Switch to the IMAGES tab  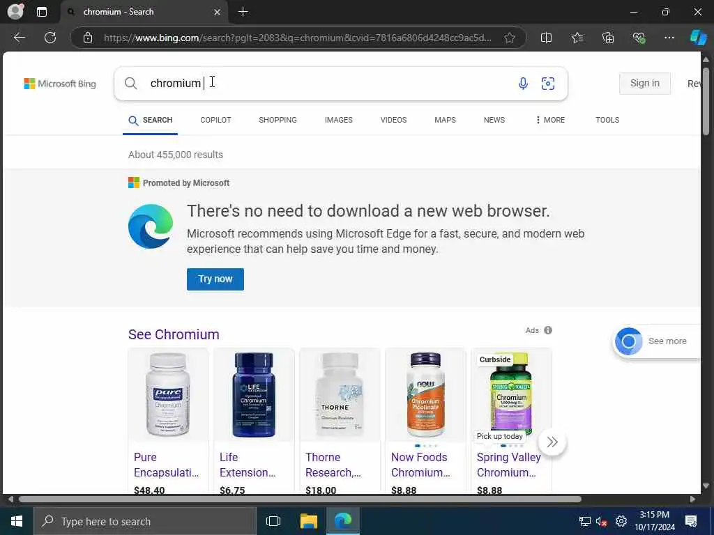pyautogui.click(x=338, y=120)
